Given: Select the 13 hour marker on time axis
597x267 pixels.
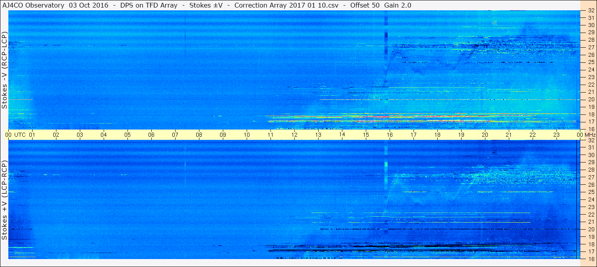Looking at the screenshot, I should (x=318, y=135).
